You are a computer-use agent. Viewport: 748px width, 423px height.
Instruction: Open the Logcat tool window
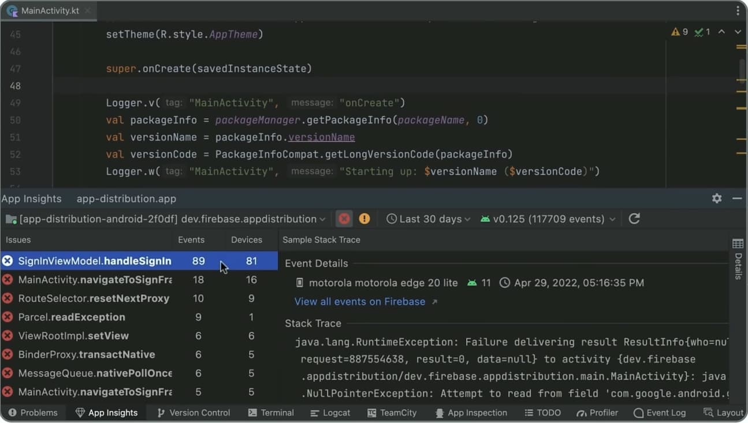click(330, 413)
